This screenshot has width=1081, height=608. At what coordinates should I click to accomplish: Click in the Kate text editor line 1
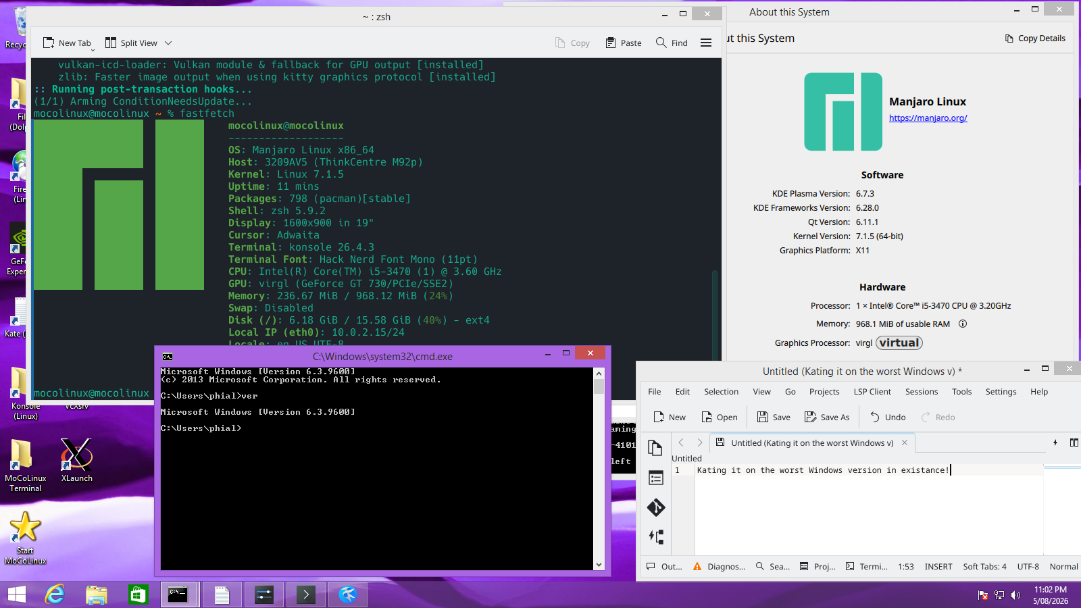[869, 470]
